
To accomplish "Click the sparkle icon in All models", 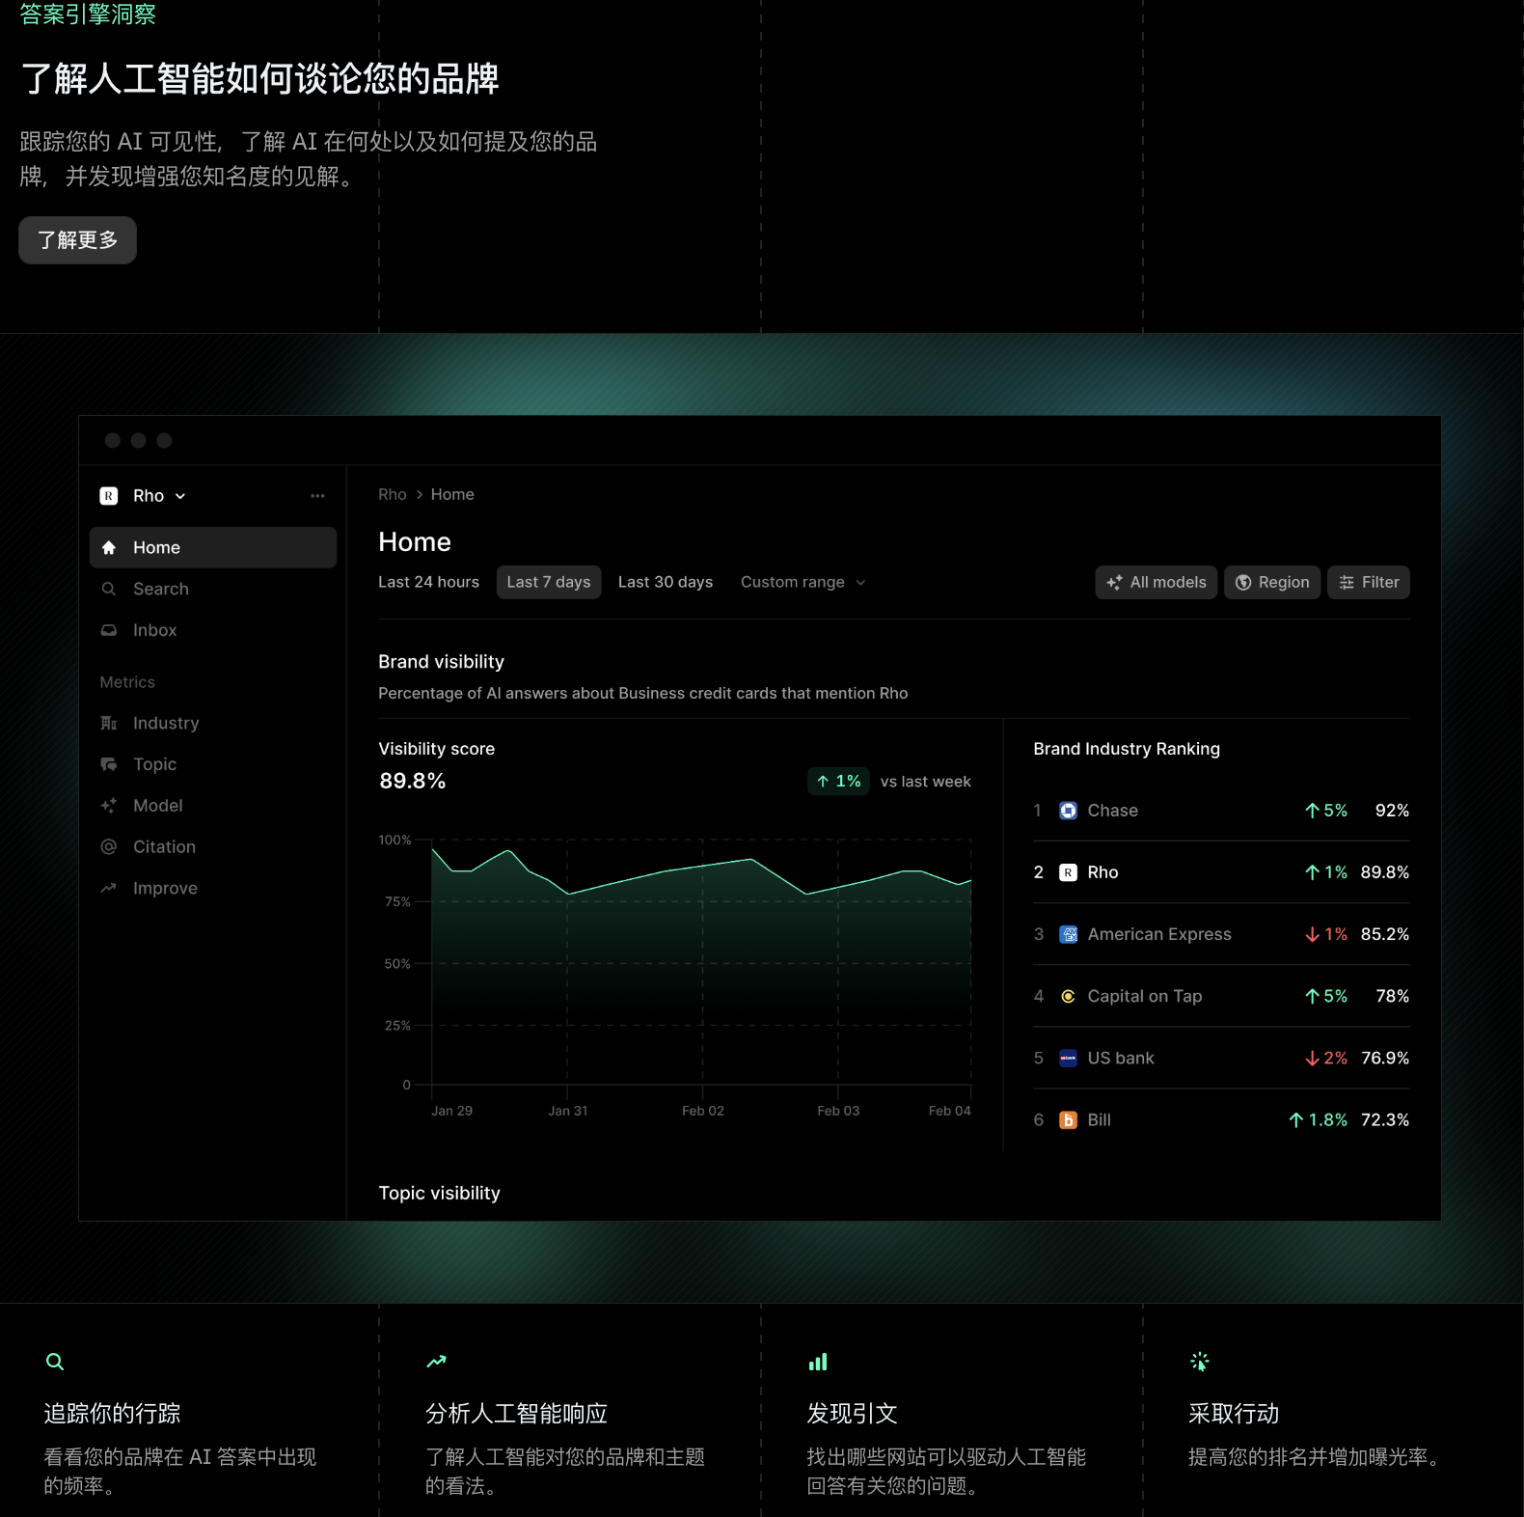I will pyautogui.click(x=1114, y=582).
